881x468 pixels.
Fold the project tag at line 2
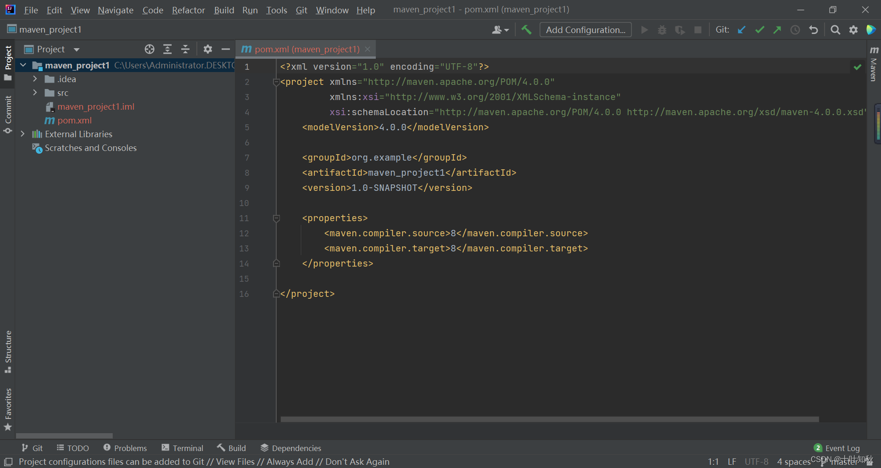coord(276,82)
